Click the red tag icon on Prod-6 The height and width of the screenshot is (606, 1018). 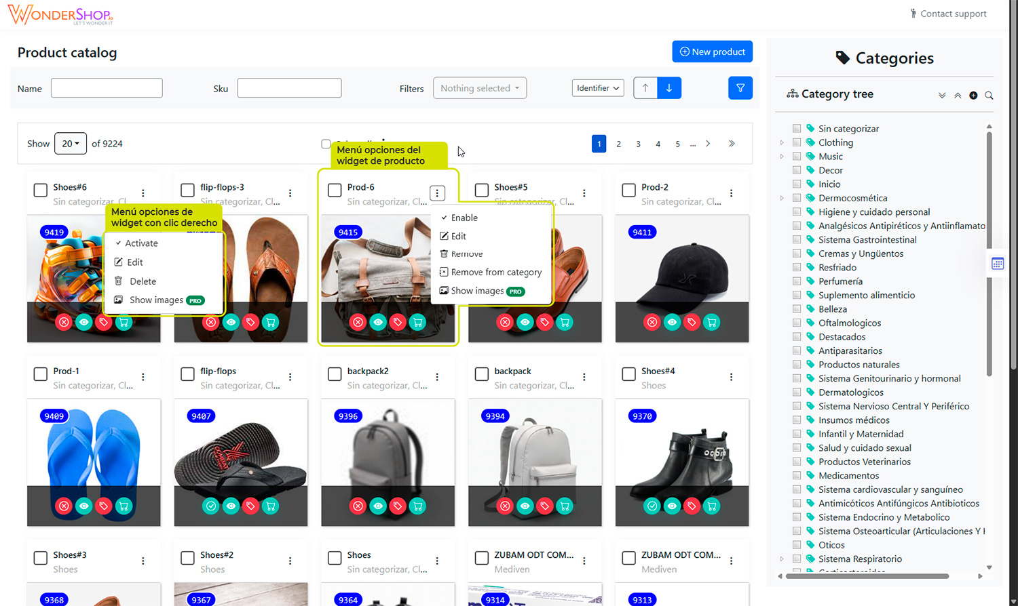[398, 322]
